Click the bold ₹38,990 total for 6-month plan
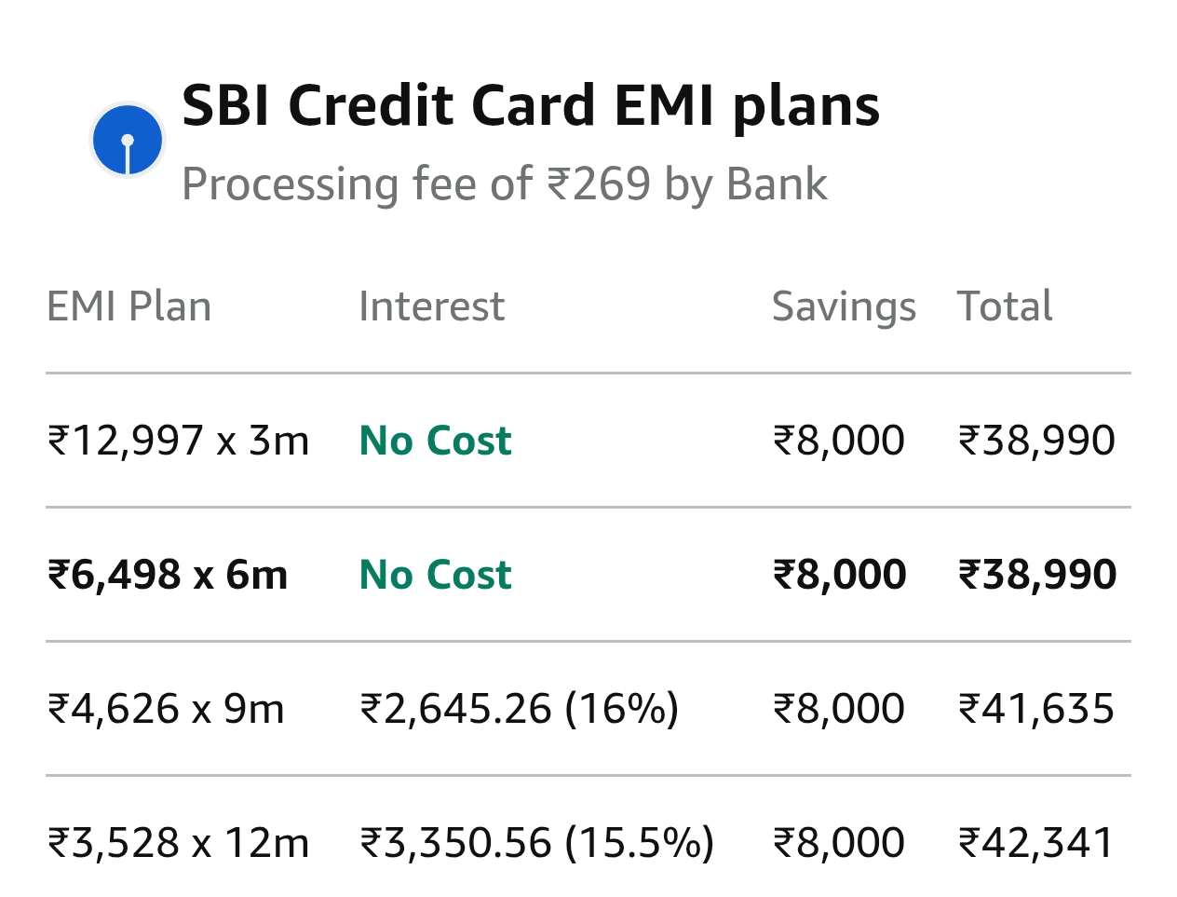Viewport: 1177px width, 897px height. coord(1037,575)
